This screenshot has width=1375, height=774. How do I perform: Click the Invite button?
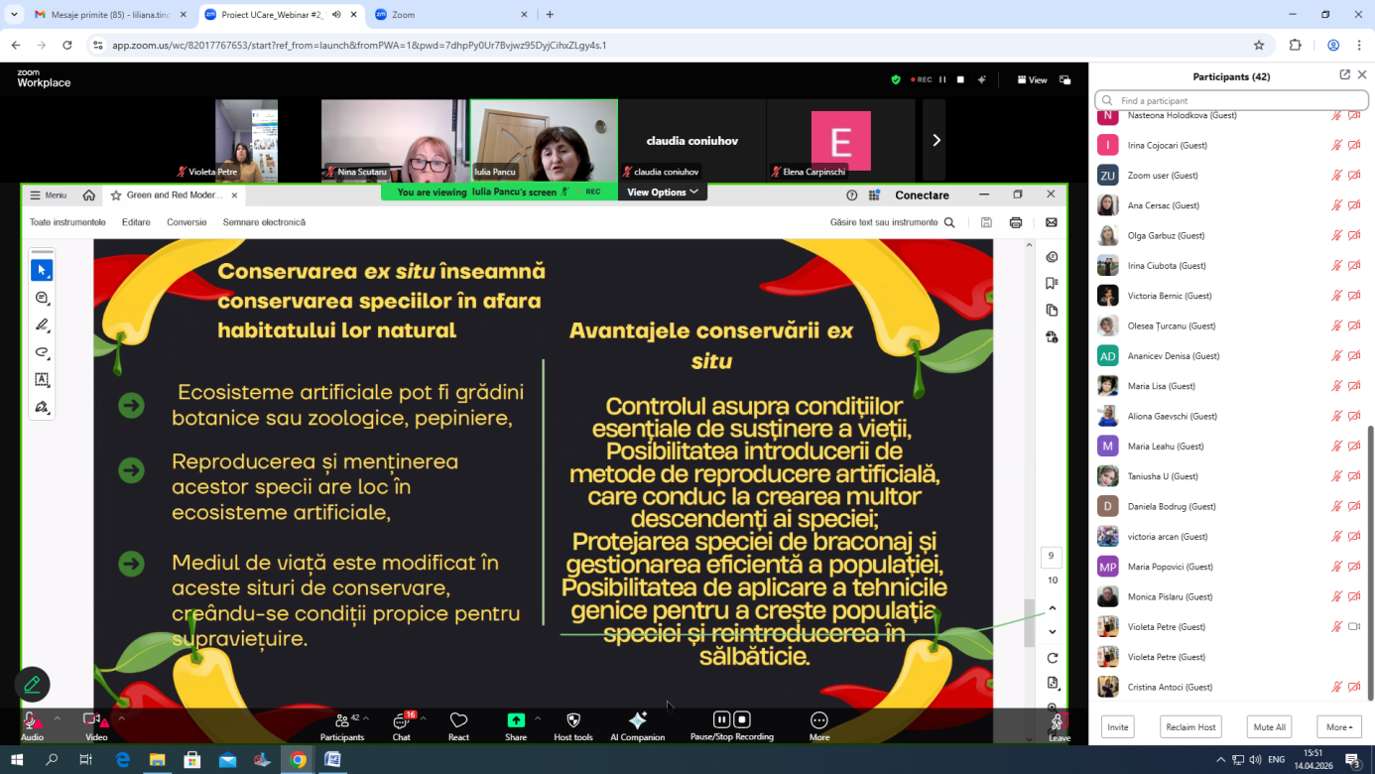tap(1117, 727)
